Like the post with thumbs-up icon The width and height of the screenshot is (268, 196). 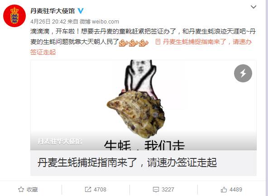[224, 189]
